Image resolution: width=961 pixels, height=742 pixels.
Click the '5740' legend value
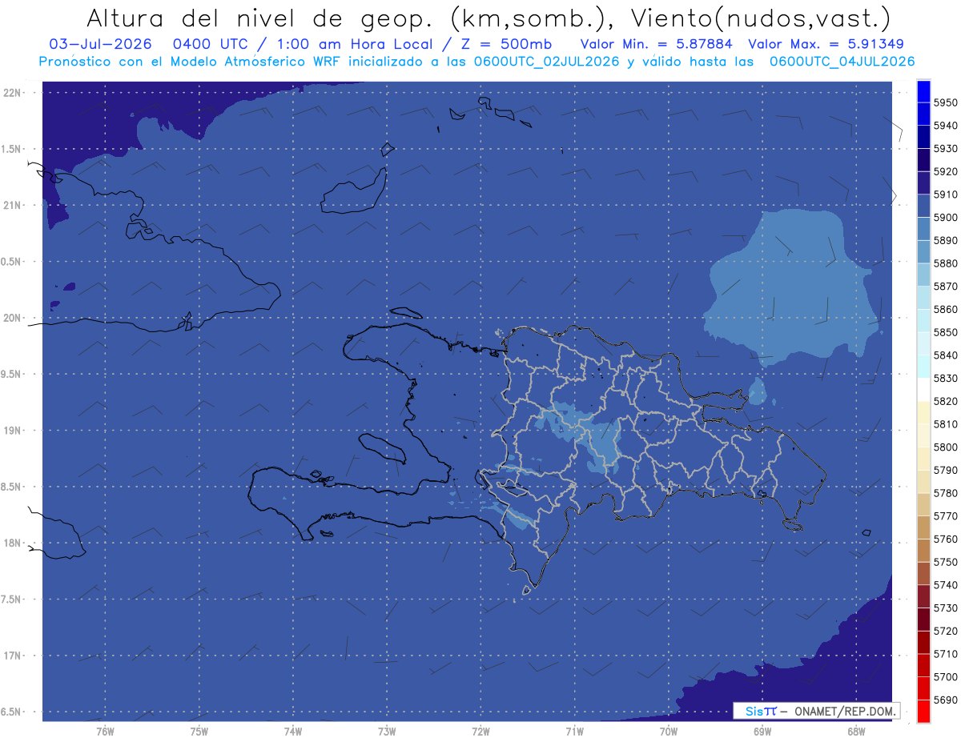pyautogui.click(x=945, y=585)
